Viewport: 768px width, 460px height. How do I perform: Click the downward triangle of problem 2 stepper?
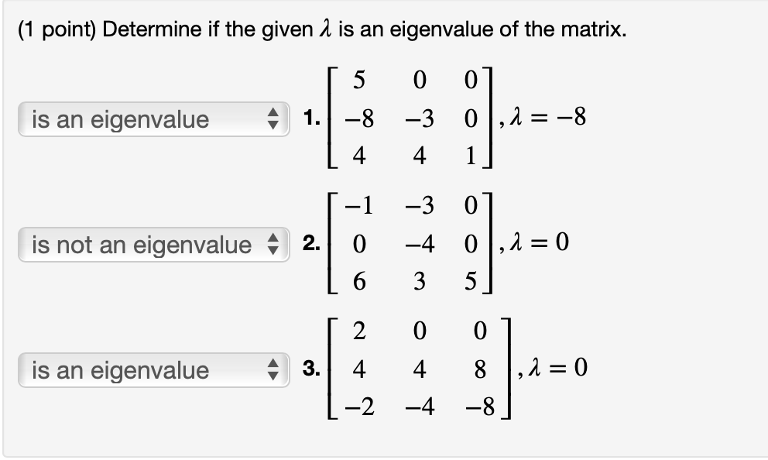click(x=273, y=249)
